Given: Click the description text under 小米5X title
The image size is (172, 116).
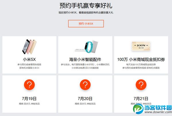Looking at the screenshot, I should [29, 66].
